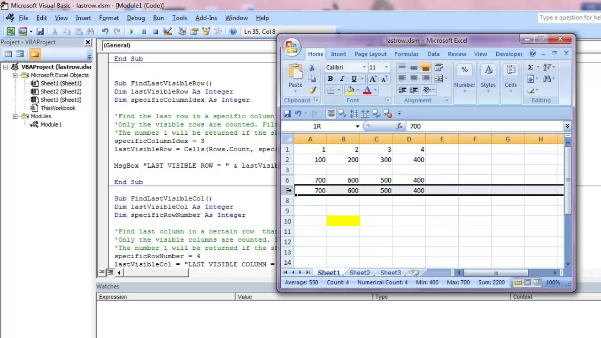Viewport: 601px width, 338px height.
Task: Open Find binoculars in VBE toolbar
Action: click(90, 31)
